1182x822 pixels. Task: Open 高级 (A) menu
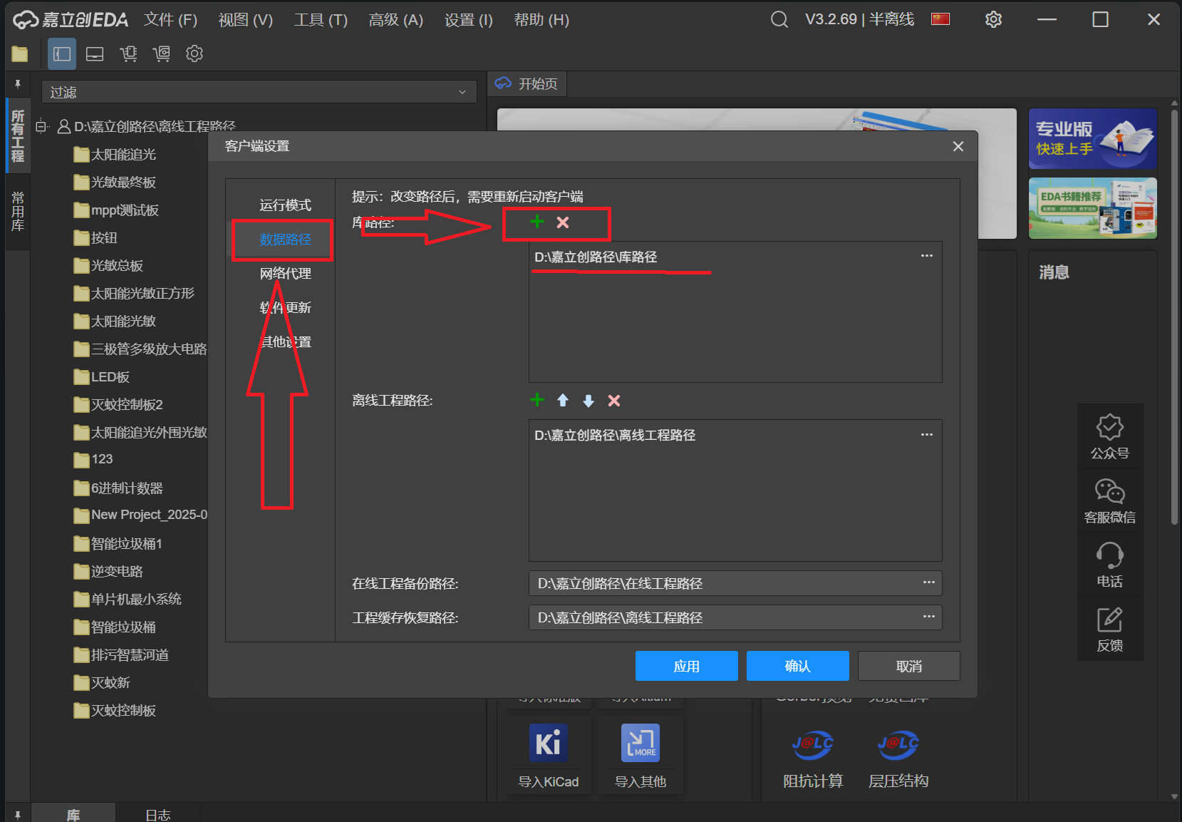396,20
